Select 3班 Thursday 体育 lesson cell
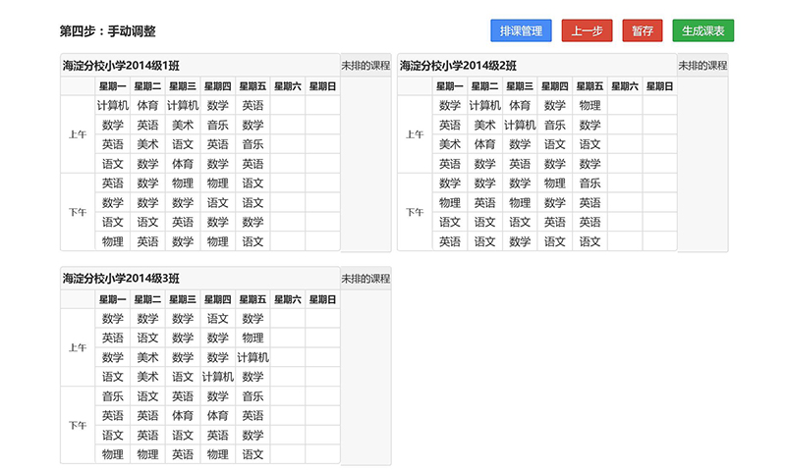 (217, 415)
